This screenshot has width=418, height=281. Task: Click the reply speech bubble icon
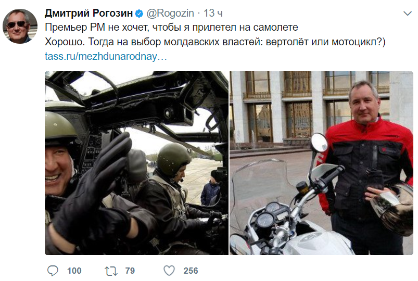coord(53,271)
